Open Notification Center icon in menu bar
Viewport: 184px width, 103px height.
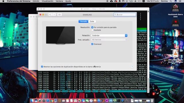[x=180, y=1]
